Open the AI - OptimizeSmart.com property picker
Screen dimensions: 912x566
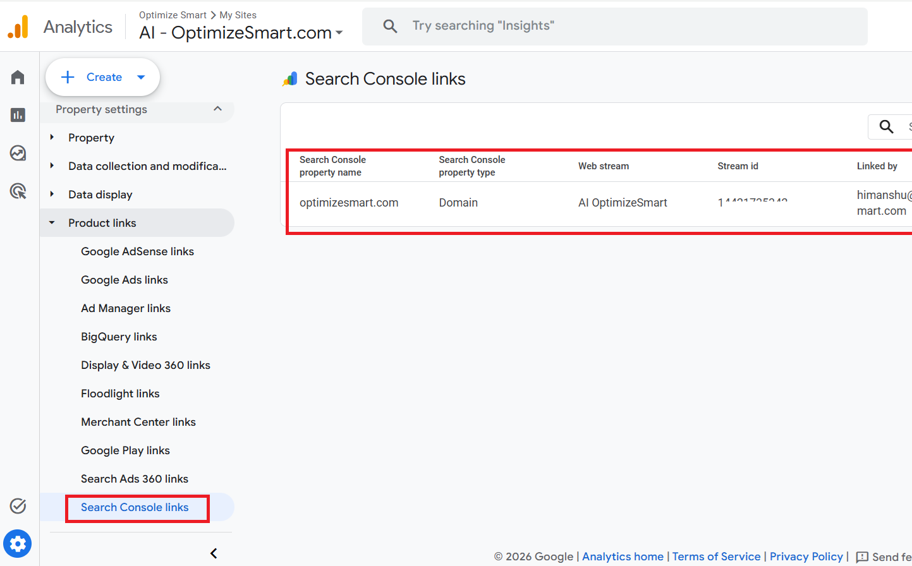click(241, 32)
